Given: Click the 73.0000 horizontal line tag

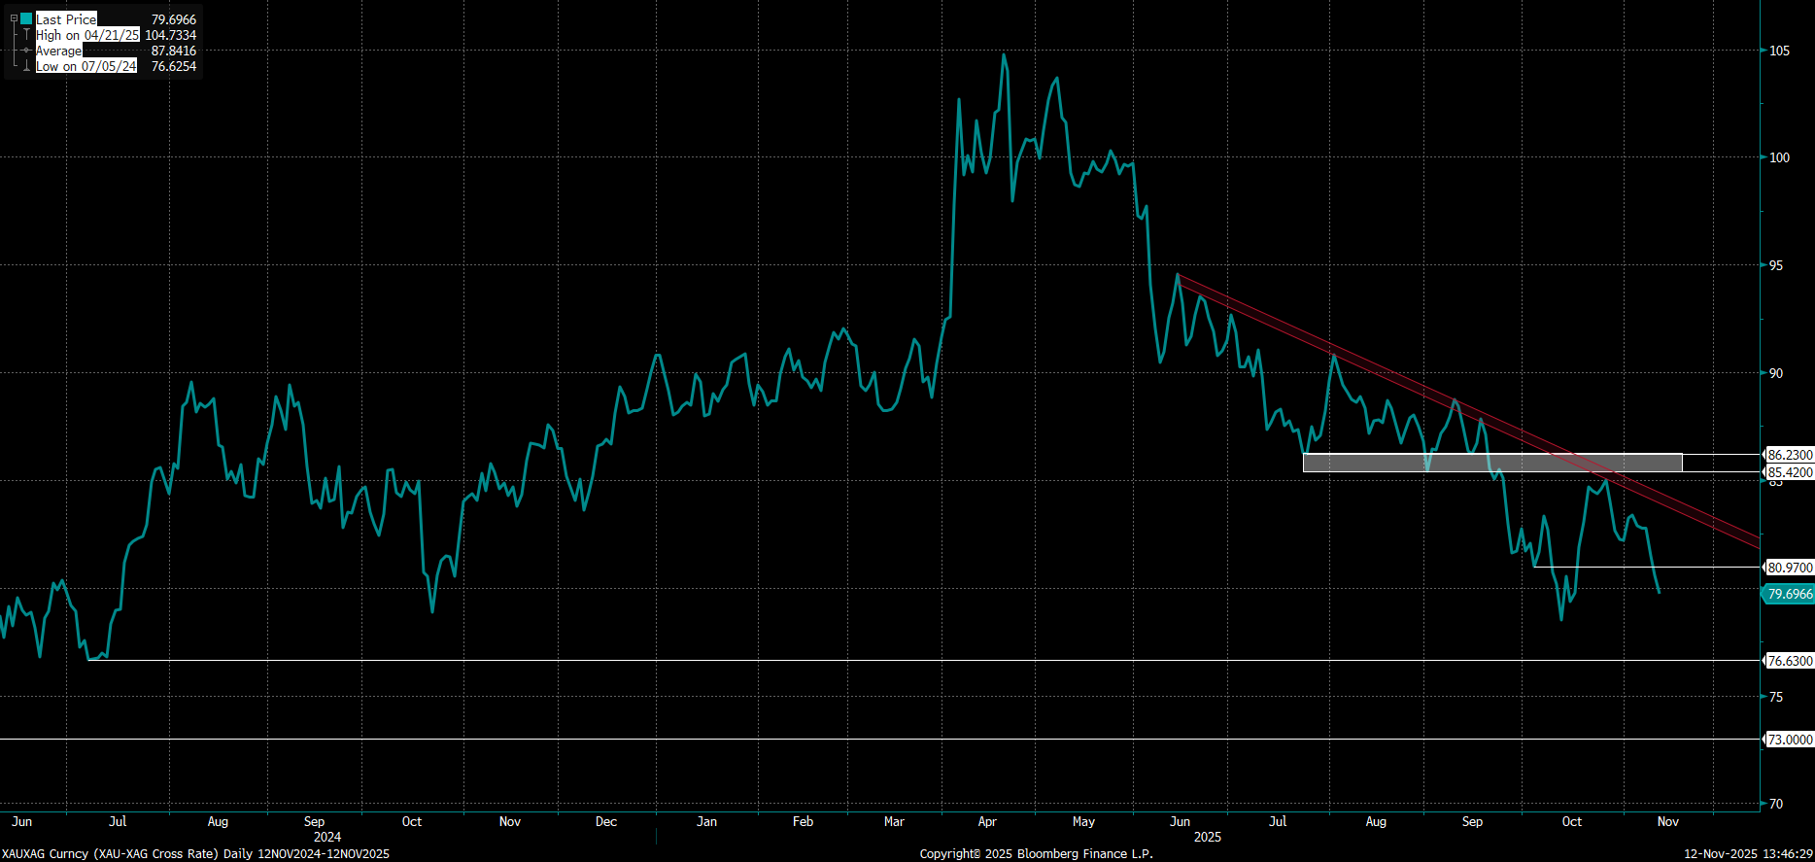Looking at the screenshot, I should [1789, 740].
